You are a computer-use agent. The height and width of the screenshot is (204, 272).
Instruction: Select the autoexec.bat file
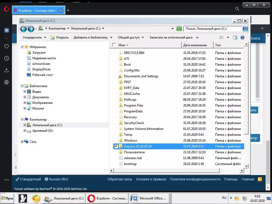coord(133,158)
